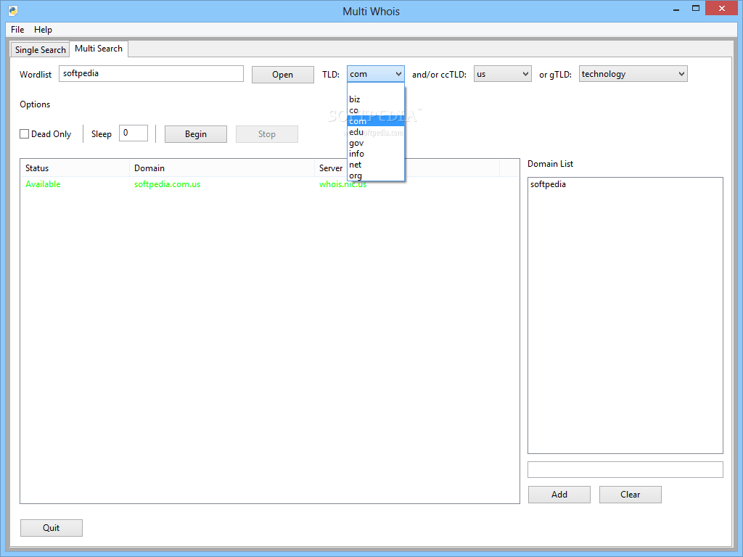Select the blank entry in TLD list
This screenshot has width=743, height=557.
[x=376, y=88]
